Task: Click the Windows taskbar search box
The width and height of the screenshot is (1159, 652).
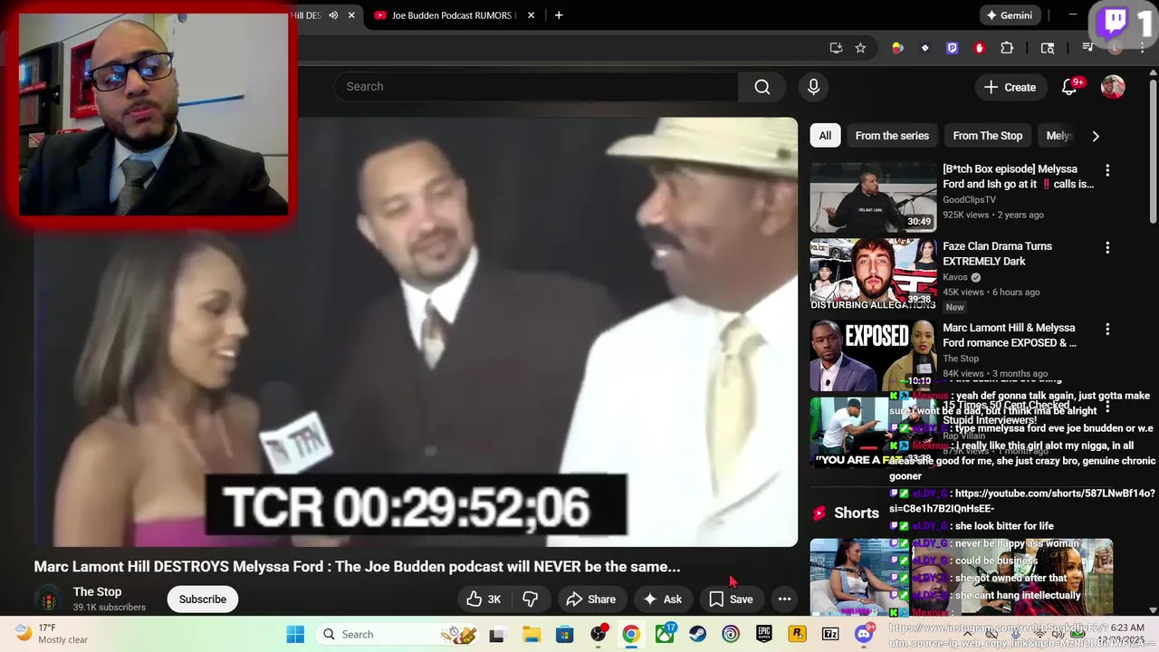Action: tap(398, 635)
